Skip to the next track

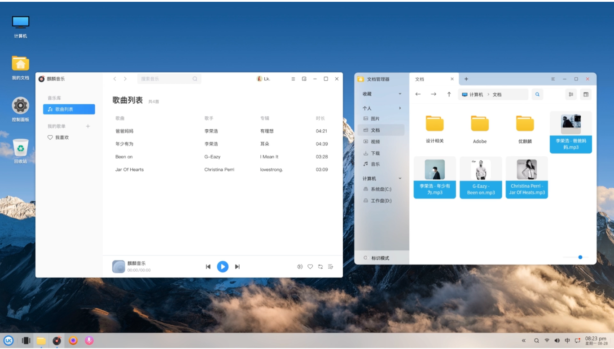point(237,267)
